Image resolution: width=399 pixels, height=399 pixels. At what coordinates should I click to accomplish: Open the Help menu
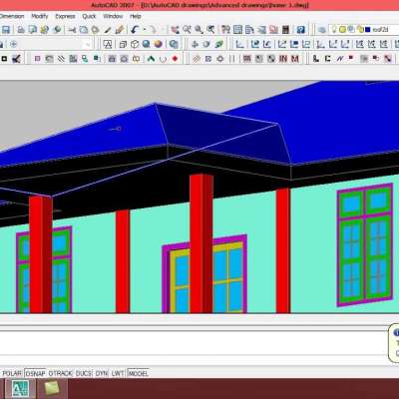[135, 16]
